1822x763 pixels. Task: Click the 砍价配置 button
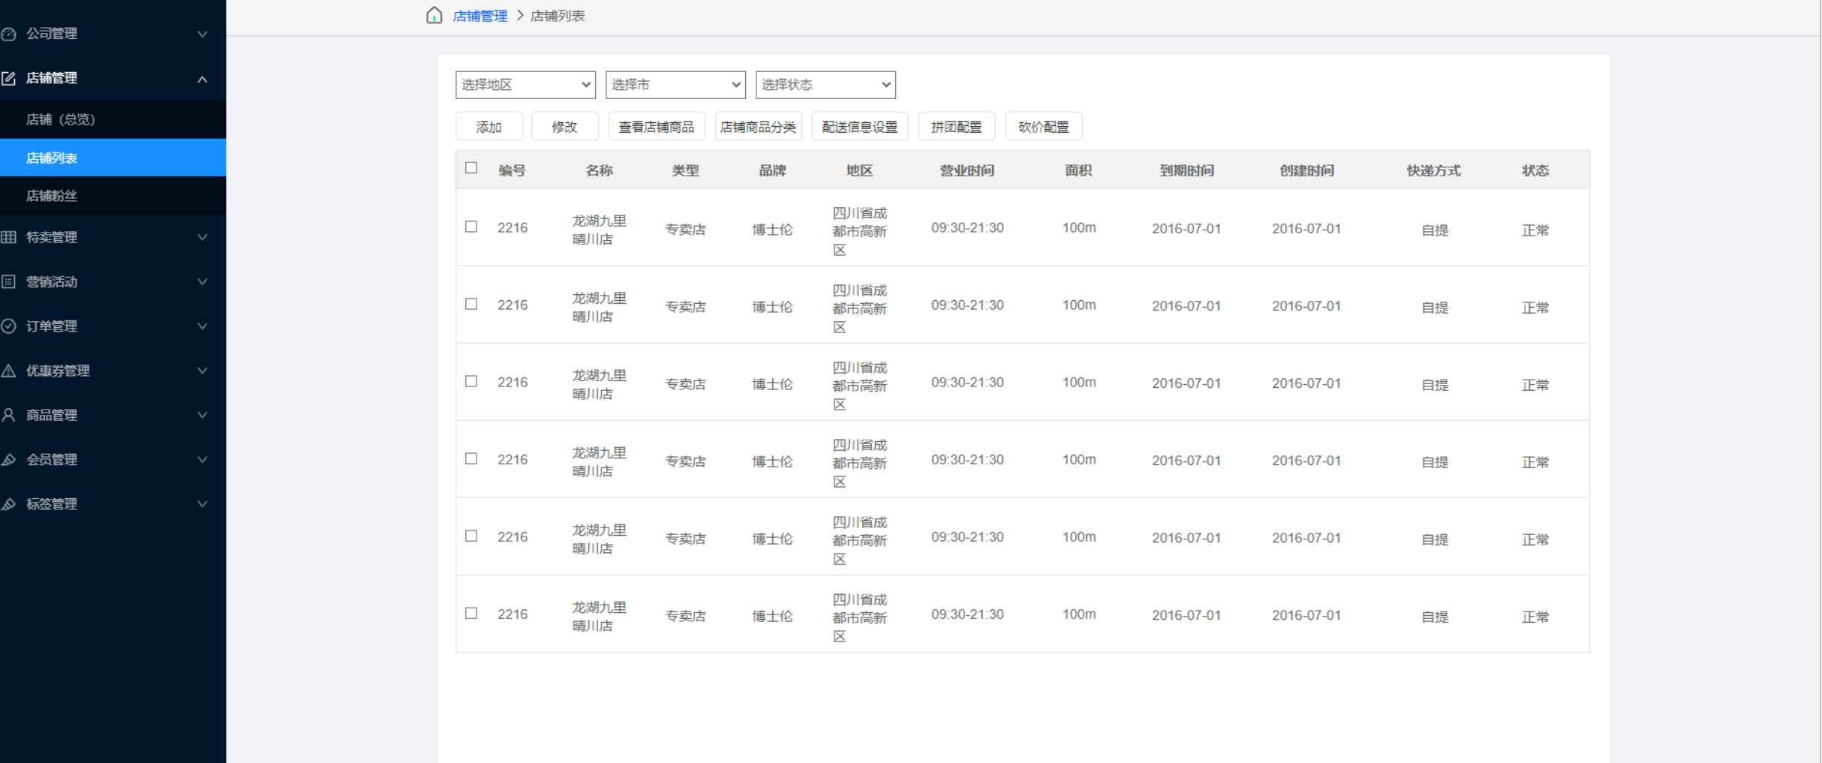pos(1044,127)
